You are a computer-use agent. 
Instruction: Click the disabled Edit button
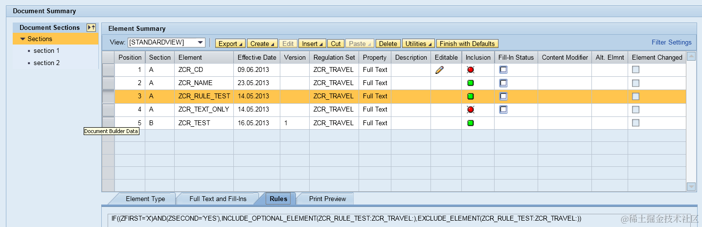tap(288, 44)
